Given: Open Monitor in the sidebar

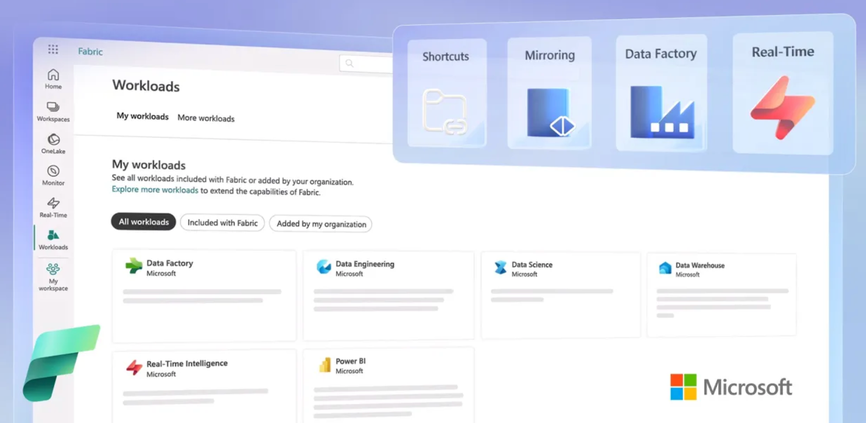Looking at the screenshot, I should point(53,175).
